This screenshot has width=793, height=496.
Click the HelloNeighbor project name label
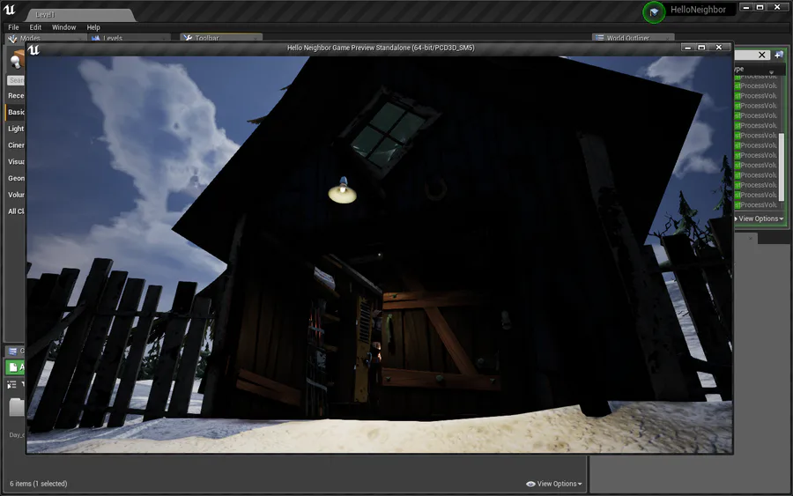pyautogui.click(x=698, y=10)
